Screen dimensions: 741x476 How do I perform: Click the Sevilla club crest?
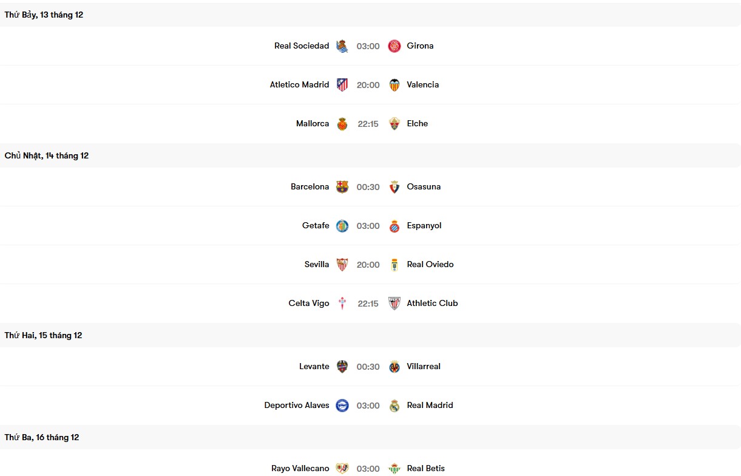click(x=342, y=265)
